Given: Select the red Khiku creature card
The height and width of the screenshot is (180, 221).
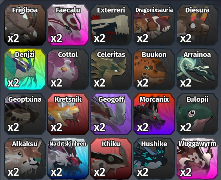Looking at the screenshot, I should tap(111, 159).
